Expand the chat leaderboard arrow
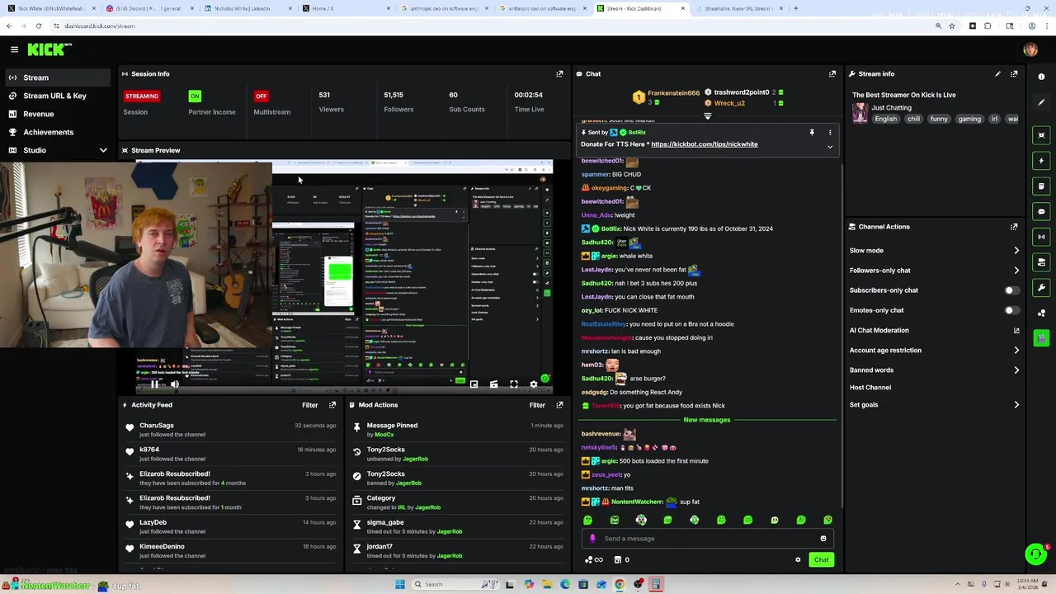Image resolution: width=1056 pixels, height=594 pixels. tap(707, 116)
